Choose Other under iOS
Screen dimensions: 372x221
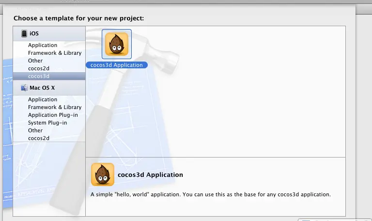point(35,61)
